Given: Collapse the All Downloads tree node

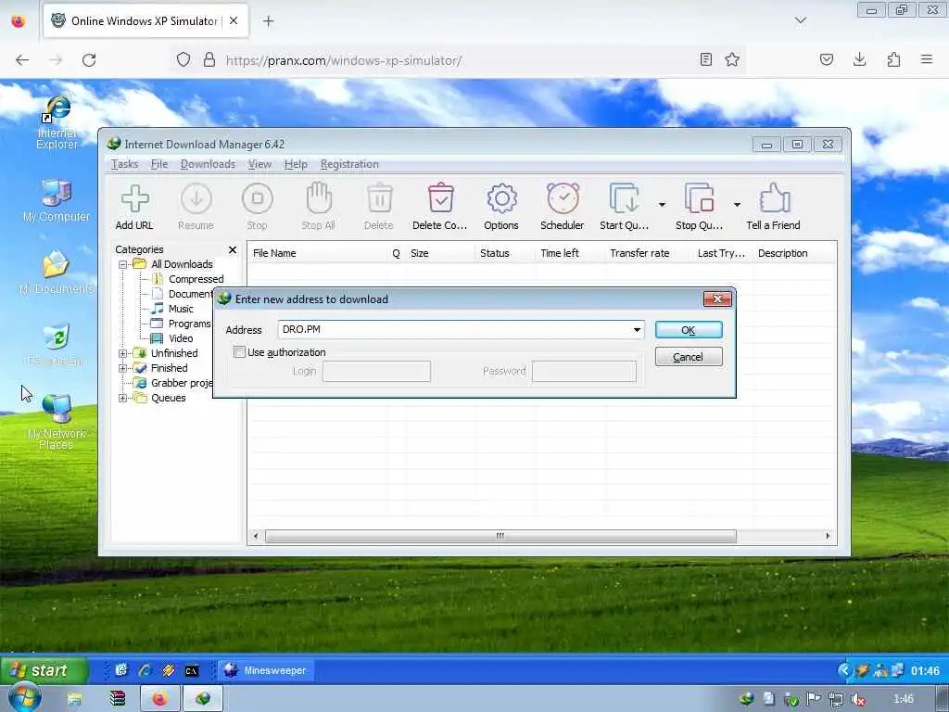Looking at the screenshot, I should pos(123,264).
